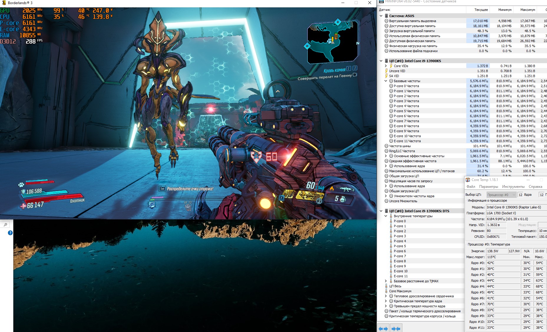Viewport: 547px width, 332px height.
Task: Expand the Core VIDs row
Action: coord(386,66)
